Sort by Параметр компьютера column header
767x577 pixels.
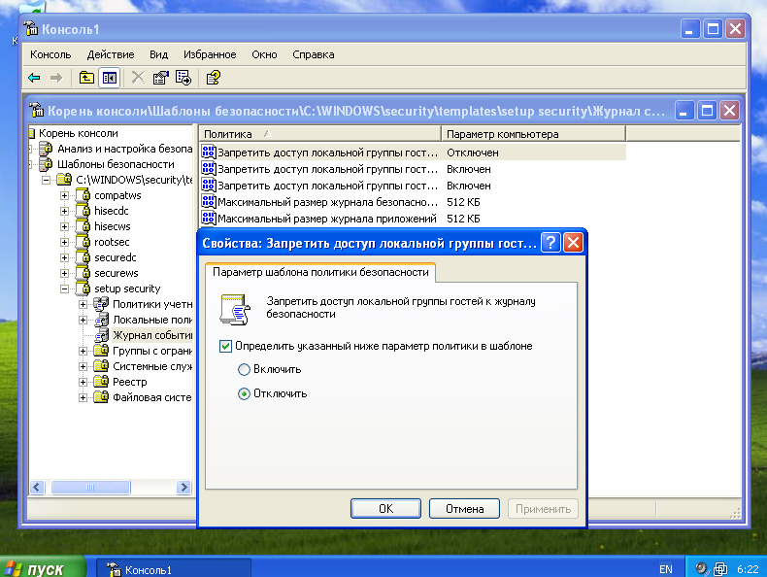click(x=534, y=134)
